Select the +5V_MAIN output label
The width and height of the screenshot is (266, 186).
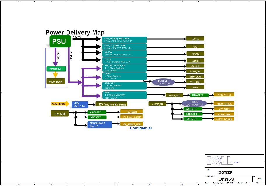(132, 111)
